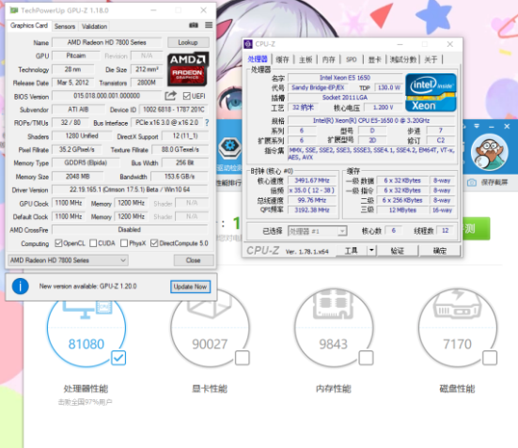Enable the PhysX checkbox
This screenshot has height=448, width=518.
click(x=124, y=243)
